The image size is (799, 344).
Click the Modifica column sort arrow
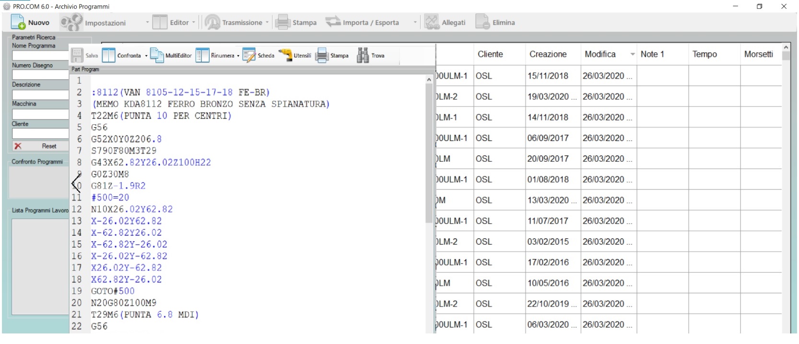(633, 54)
